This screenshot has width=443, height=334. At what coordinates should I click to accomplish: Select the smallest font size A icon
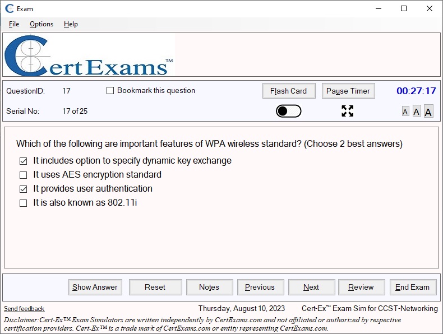pos(405,112)
